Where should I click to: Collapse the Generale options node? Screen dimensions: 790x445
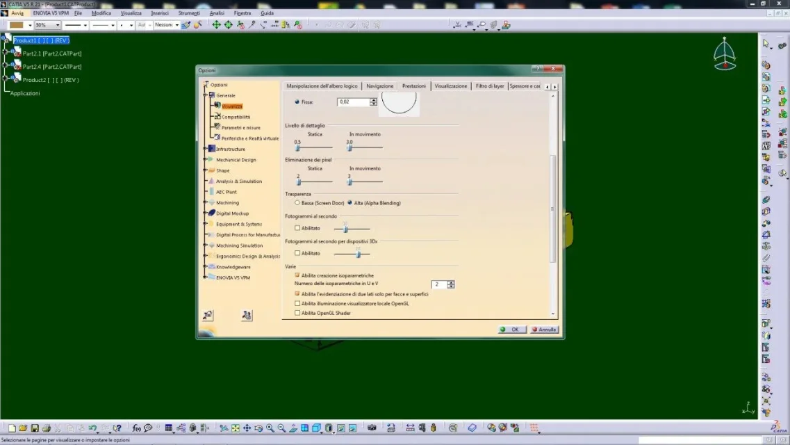(205, 95)
